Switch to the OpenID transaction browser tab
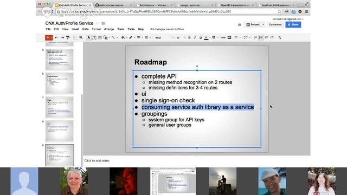This screenshot has width=347, height=195. click(x=236, y=5)
